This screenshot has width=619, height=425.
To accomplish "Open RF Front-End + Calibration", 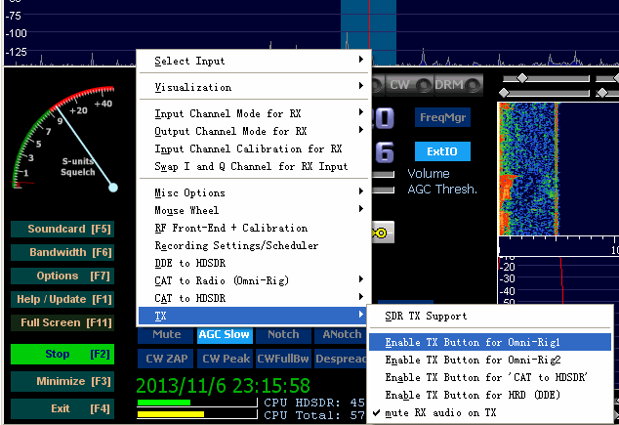I will (x=254, y=228).
